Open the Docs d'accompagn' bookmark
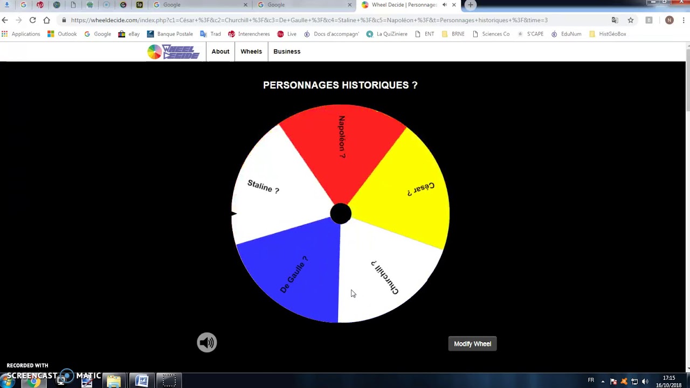690x388 pixels. 332,34
